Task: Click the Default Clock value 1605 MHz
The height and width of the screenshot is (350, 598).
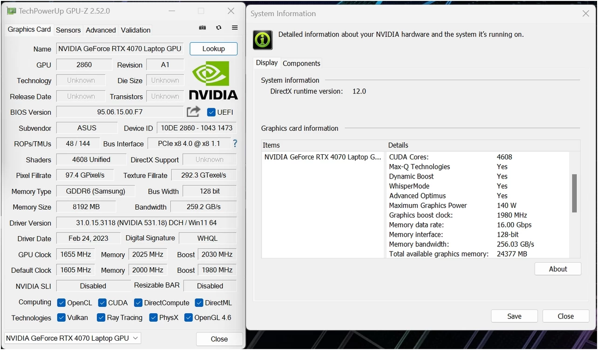Action: pyautogui.click(x=75, y=270)
